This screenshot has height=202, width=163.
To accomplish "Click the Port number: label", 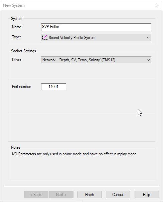I will 22,87.
